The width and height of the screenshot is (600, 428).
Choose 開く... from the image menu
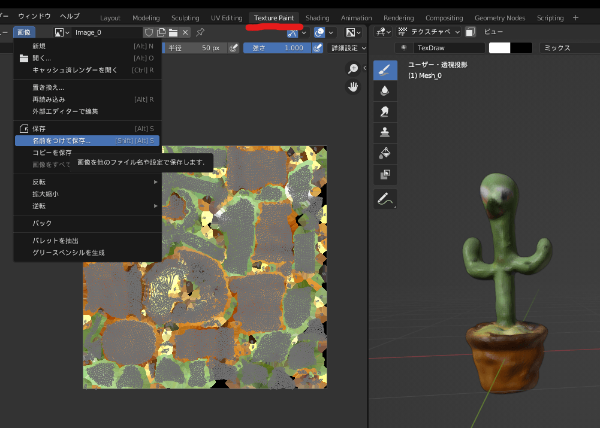88,58
